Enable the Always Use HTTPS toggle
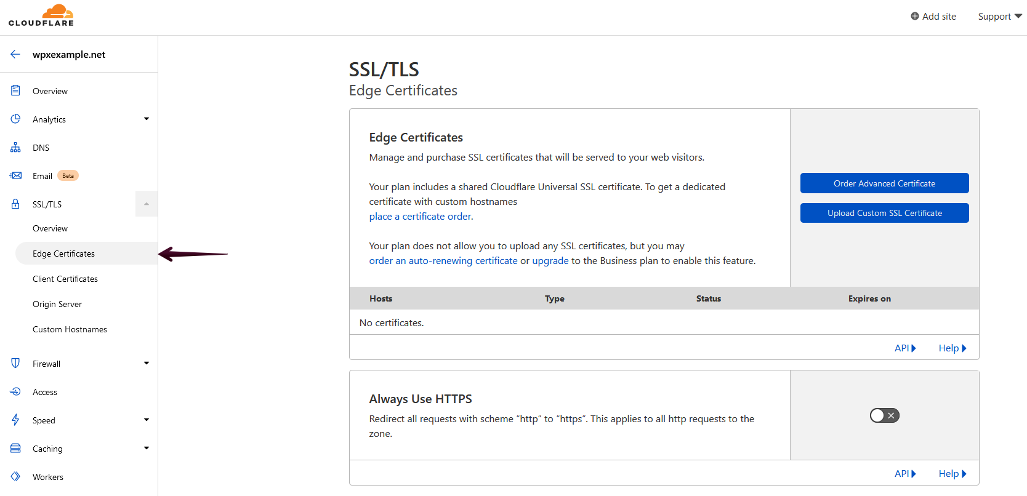The height and width of the screenshot is (496, 1027). point(884,415)
